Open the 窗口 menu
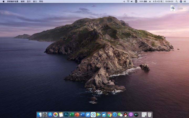 pyautogui.click(x=35, y=2)
